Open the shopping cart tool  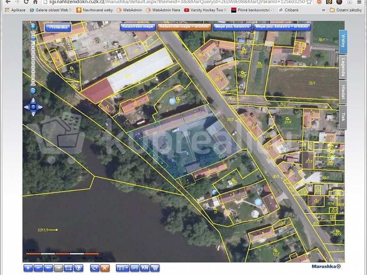(155, 268)
